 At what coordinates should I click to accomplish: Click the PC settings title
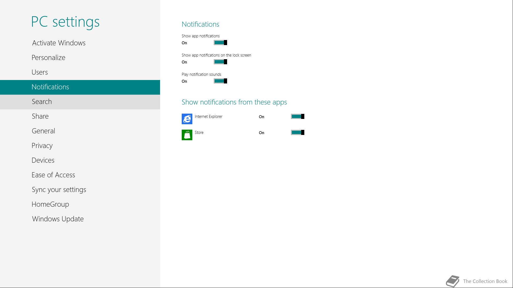(x=65, y=22)
